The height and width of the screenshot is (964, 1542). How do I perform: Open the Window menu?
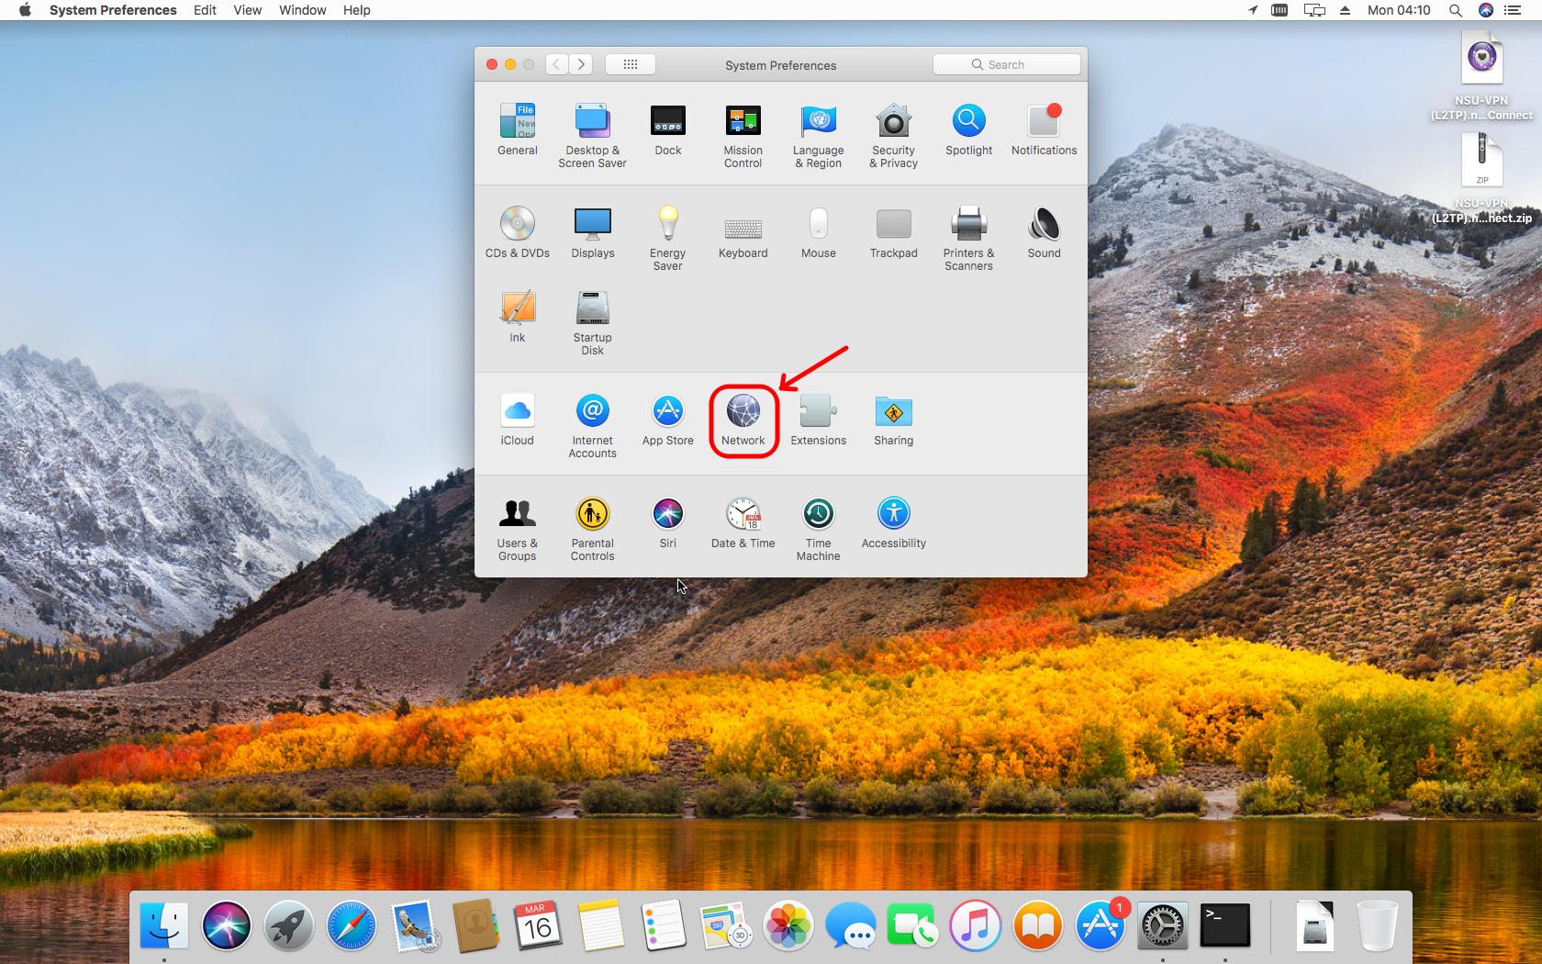point(302,10)
